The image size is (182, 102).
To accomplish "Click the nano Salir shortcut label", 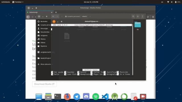I will (57, 74).
